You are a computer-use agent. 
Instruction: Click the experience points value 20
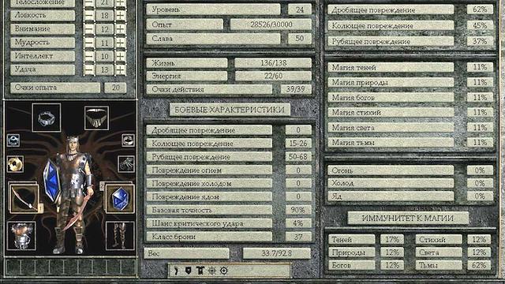point(115,88)
